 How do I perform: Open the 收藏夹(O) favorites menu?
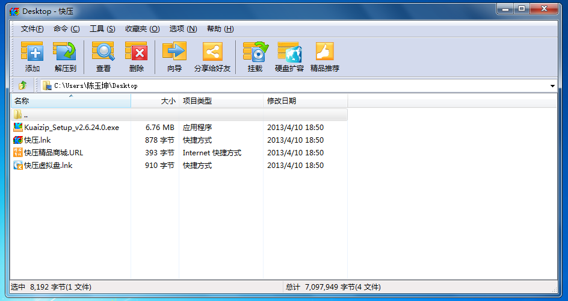pos(142,29)
